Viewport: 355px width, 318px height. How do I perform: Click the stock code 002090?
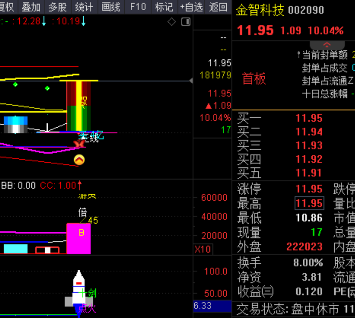[x=306, y=10]
